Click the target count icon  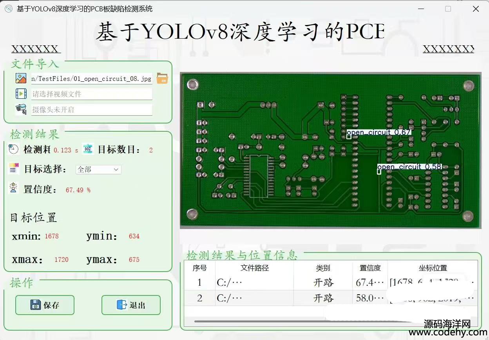tap(88, 149)
